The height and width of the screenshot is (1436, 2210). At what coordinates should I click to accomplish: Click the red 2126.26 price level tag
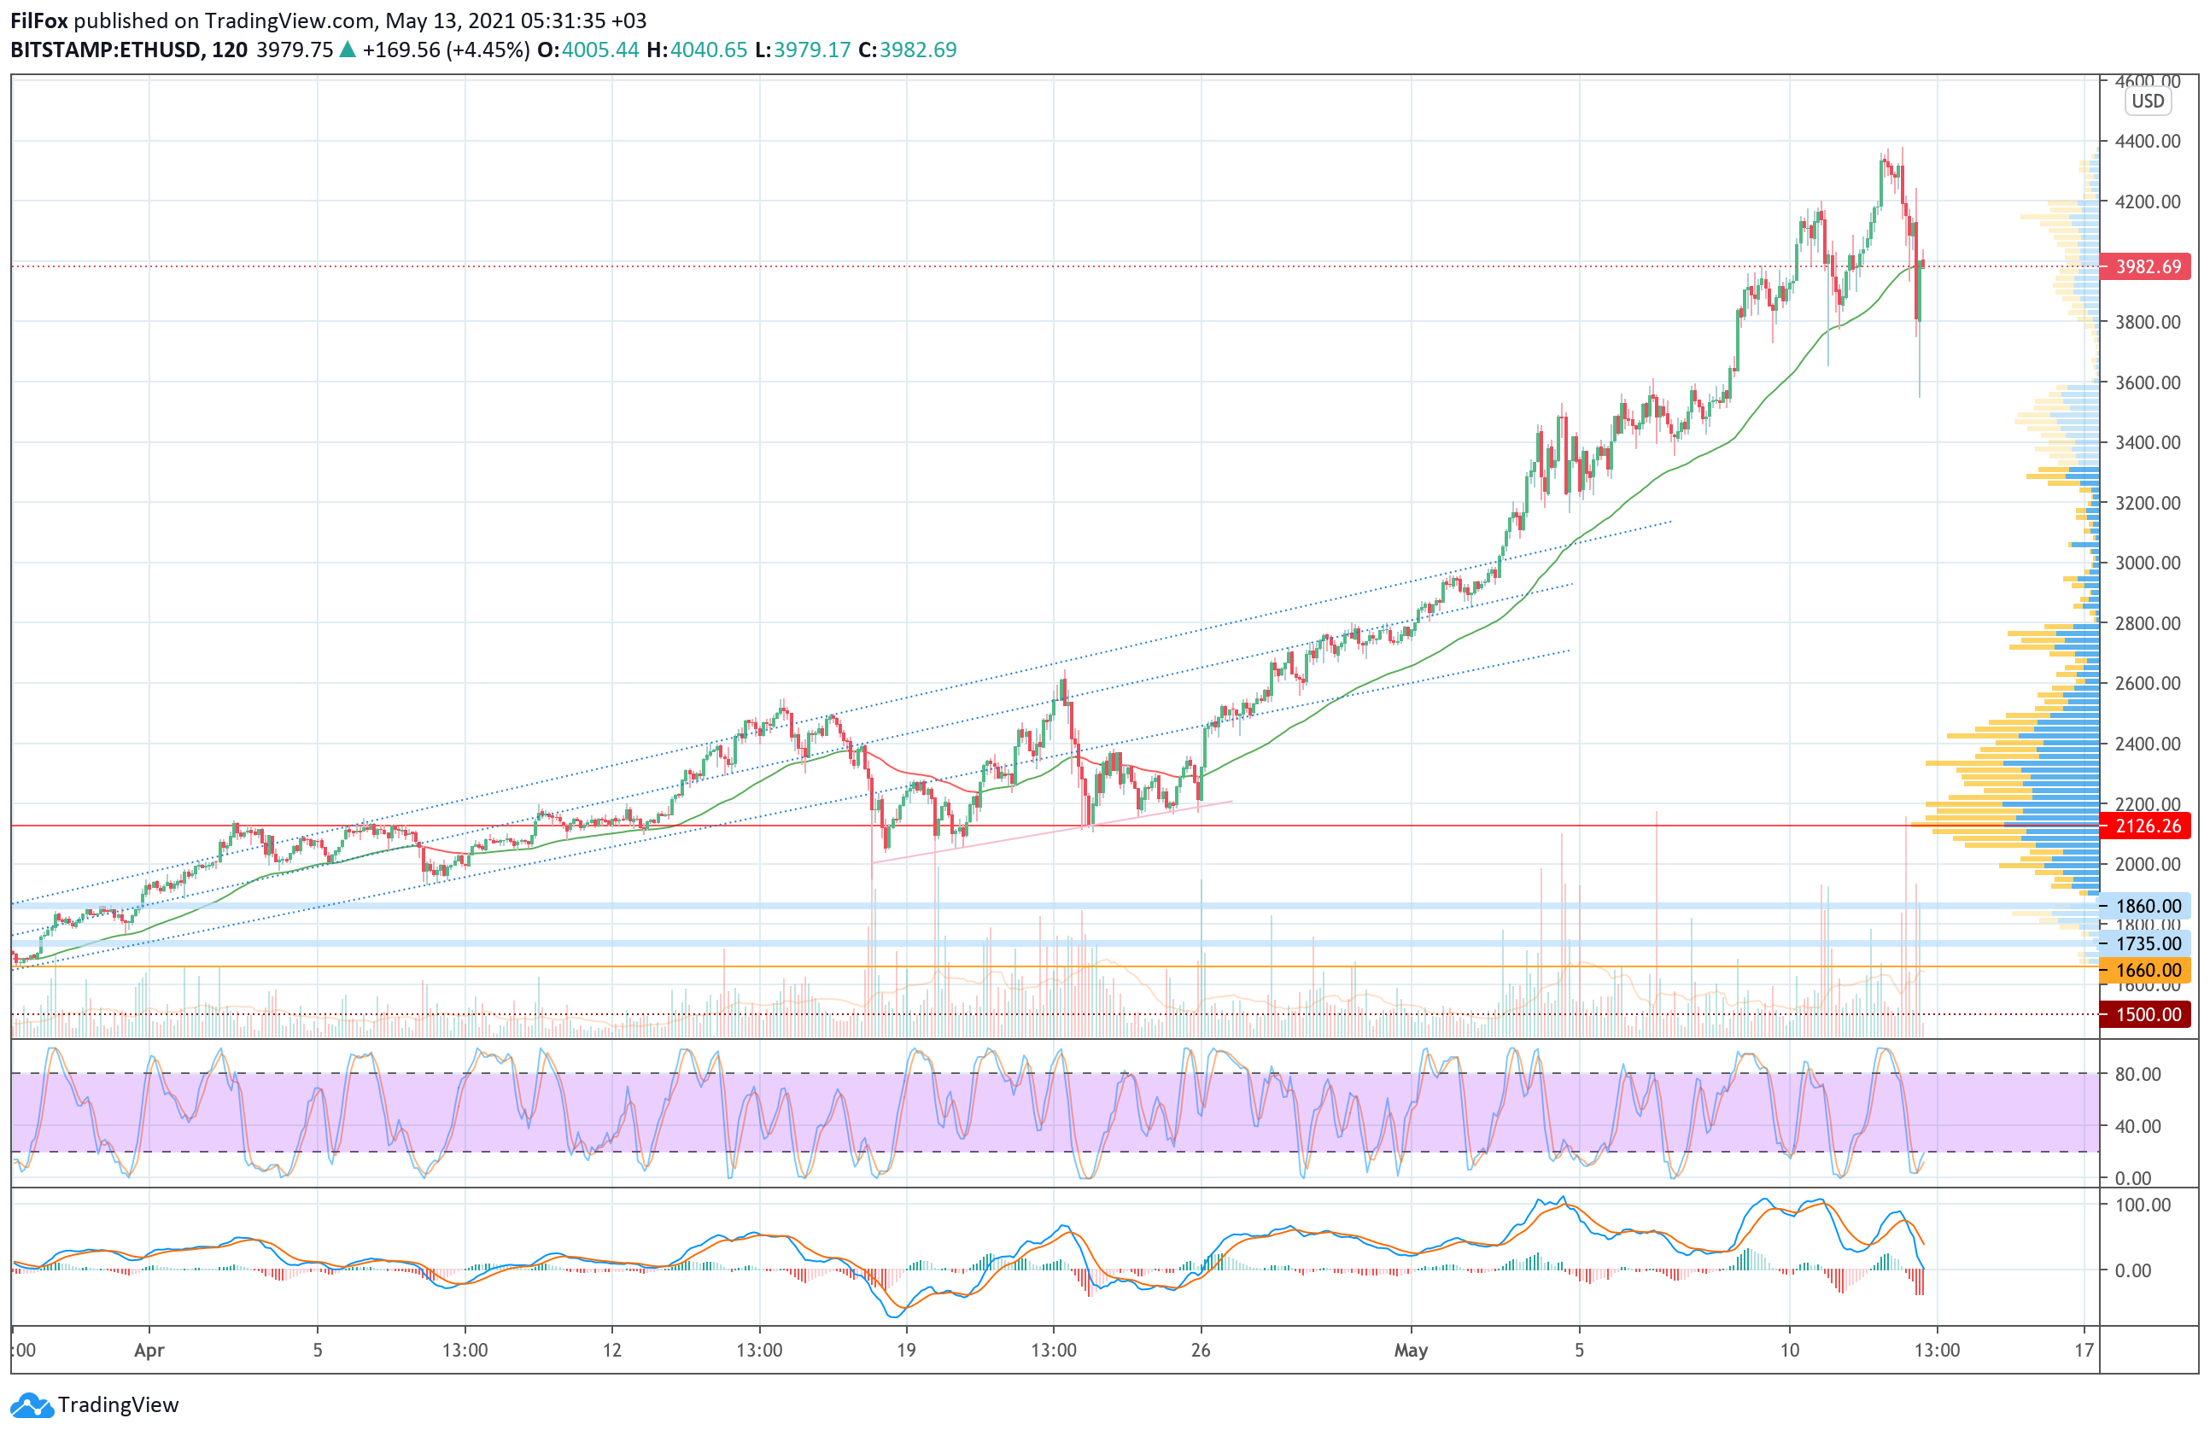(2148, 826)
